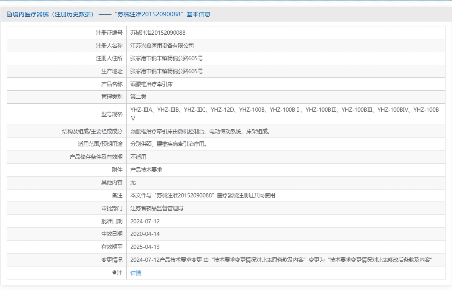
Task: Click the 批准日期 label
Action: click(x=112, y=221)
